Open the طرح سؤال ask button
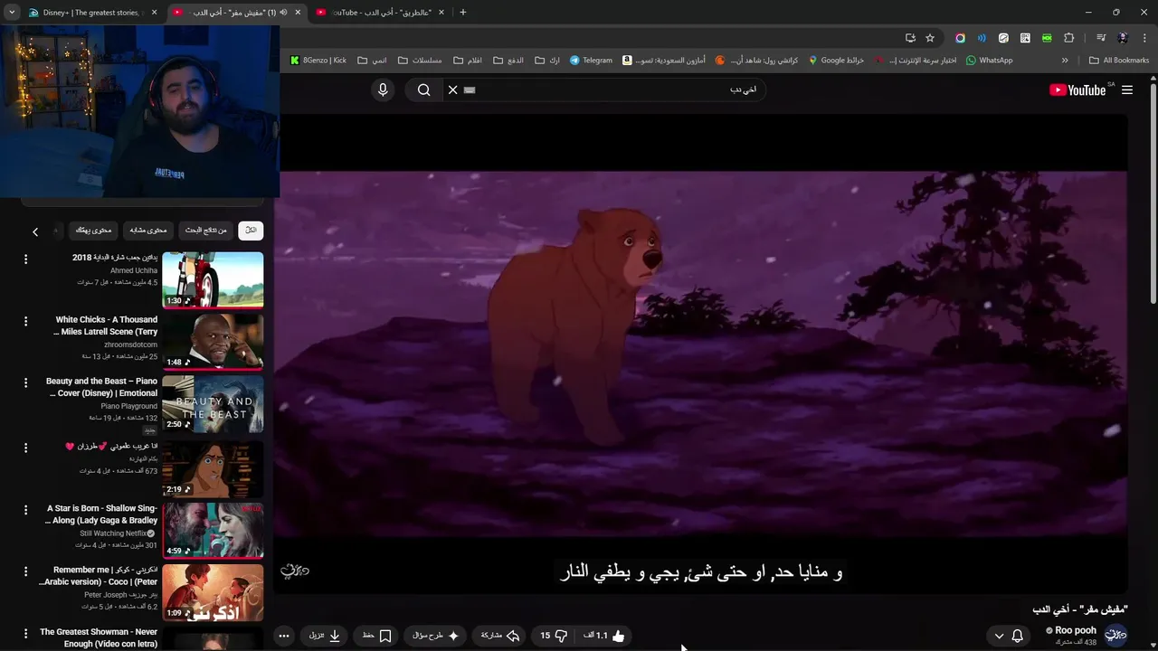This screenshot has width=1158, height=651. coord(435,636)
